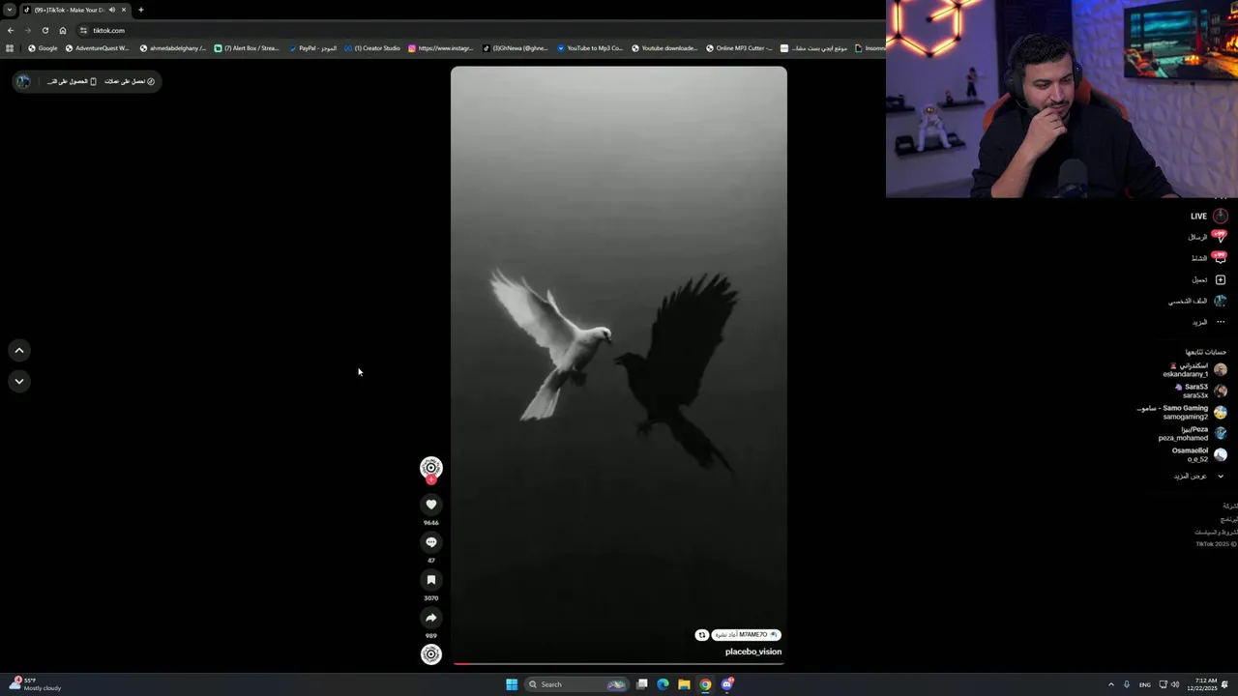Select the TikTok - Make Your Day tab

(x=75, y=10)
